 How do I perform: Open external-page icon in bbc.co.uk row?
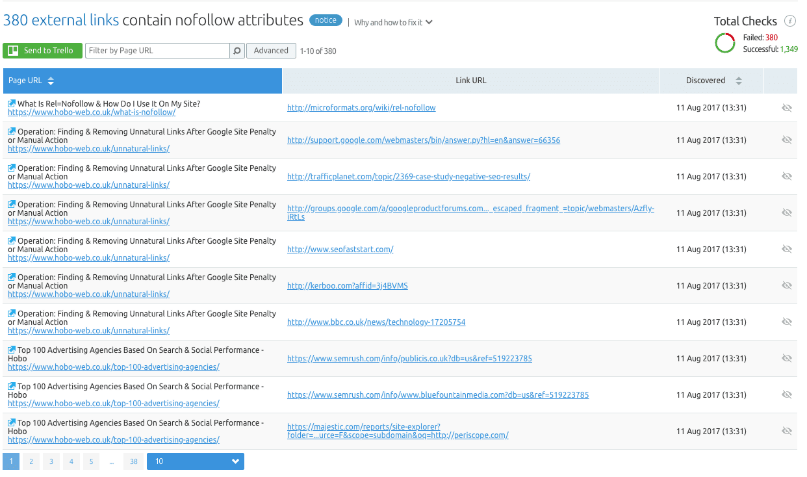click(x=12, y=313)
